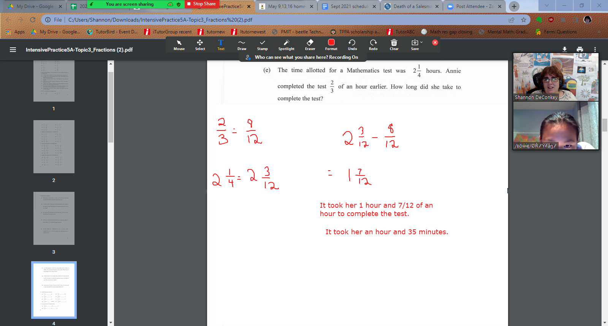Toggle the PDF sidebar hamburger menu

13,50
